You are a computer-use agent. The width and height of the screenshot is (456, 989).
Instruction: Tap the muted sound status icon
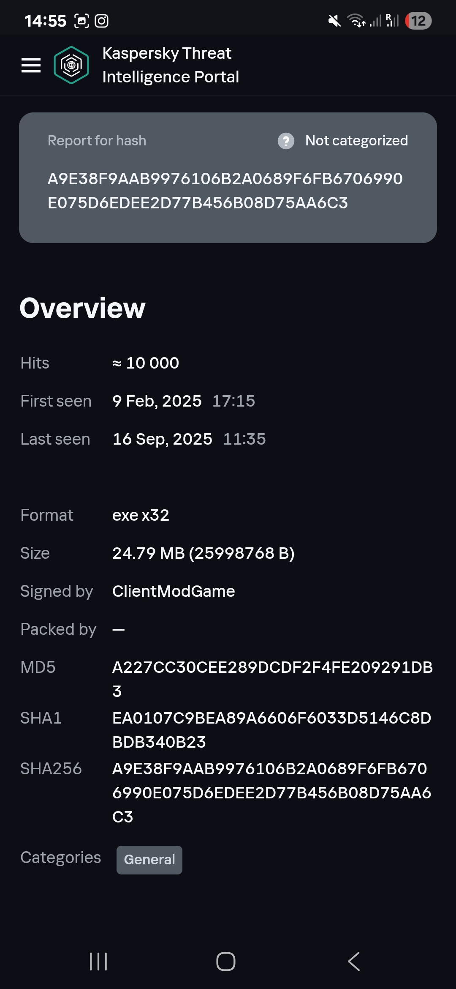pyautogui.click(x=334, y=21)
